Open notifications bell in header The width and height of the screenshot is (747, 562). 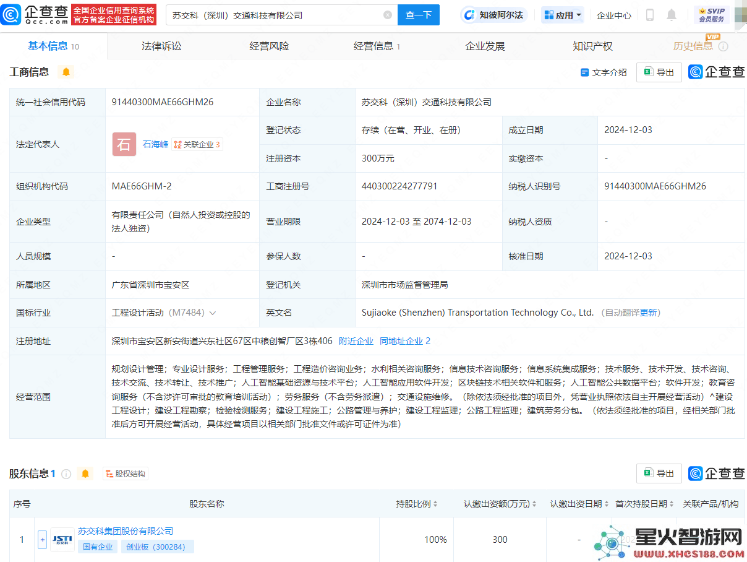point(672,15)
